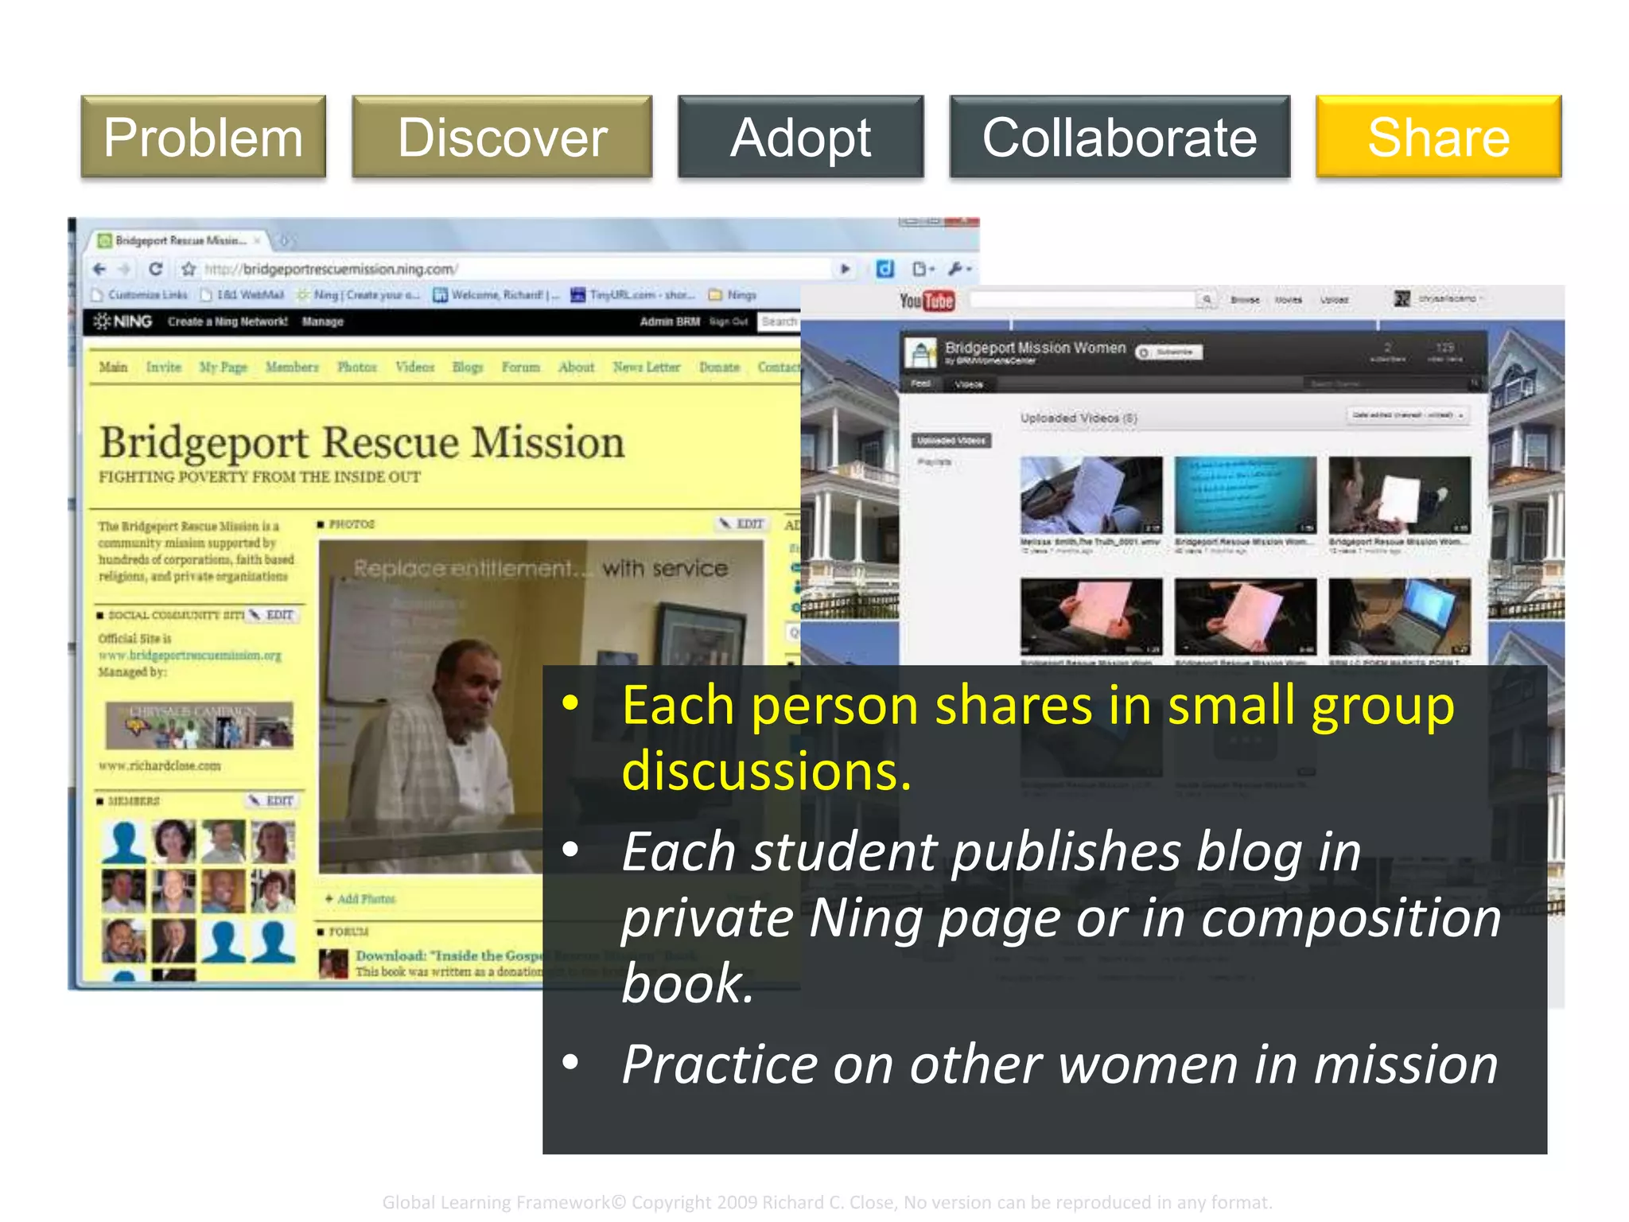The height and width of the screenshot is (1222, 1629).
Task: Open the Melissa Smith The Truth video thumbnail
Action: click(x=1091, y=495)
